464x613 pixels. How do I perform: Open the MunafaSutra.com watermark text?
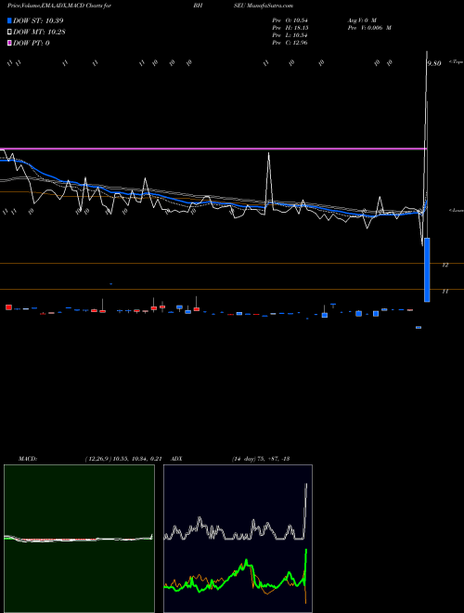tap(269, 6)
